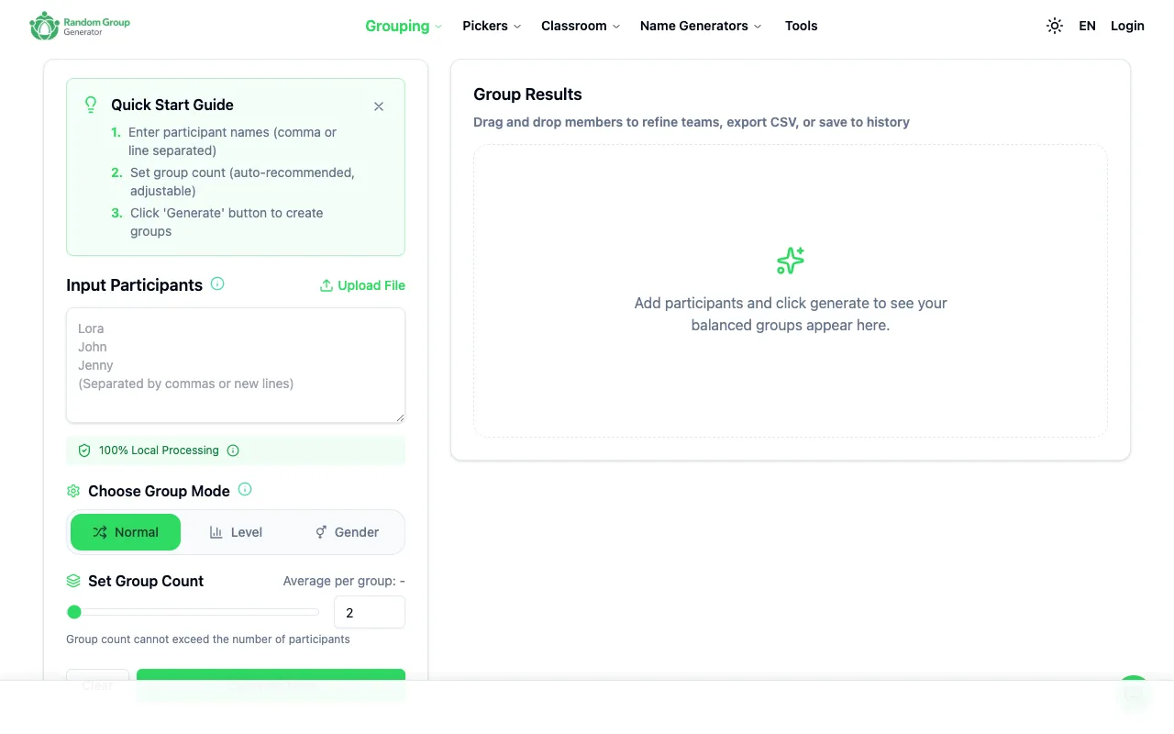Click Upload File link

pyautogui.click(x=362, y=285)
